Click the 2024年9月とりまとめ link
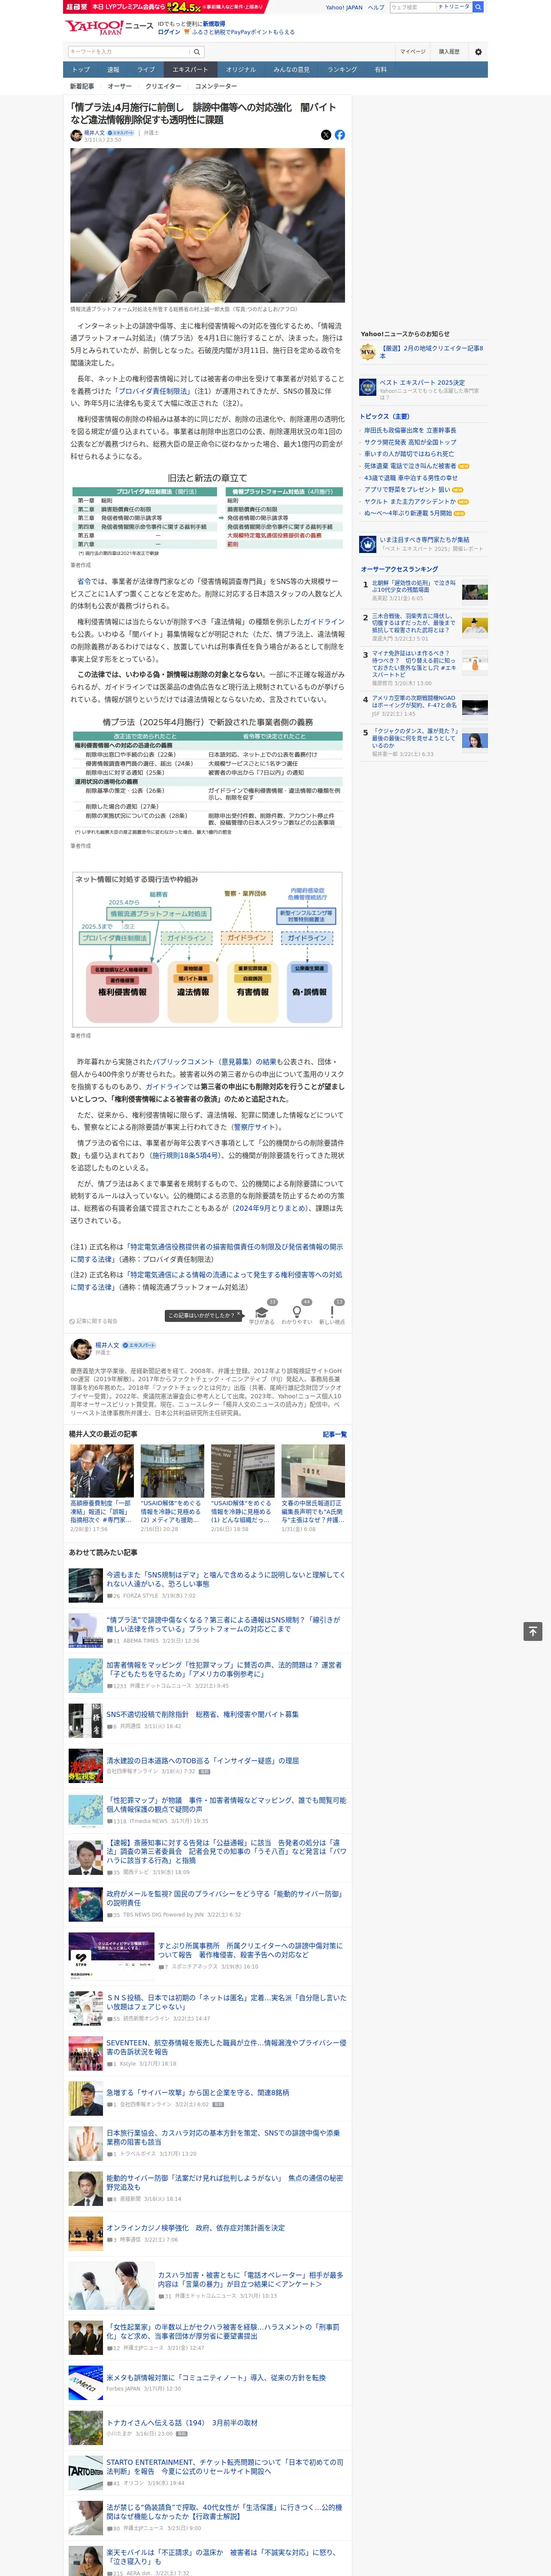 [x=270, y=1208]
